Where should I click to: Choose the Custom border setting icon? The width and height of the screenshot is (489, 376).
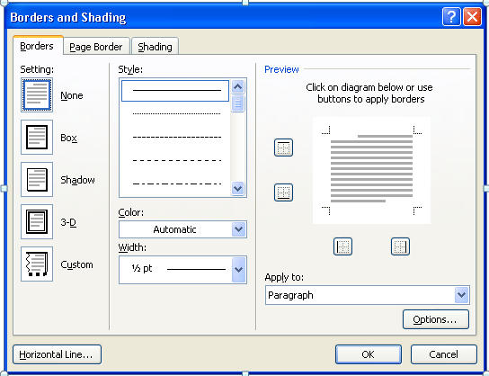click(x=37, y=264)
